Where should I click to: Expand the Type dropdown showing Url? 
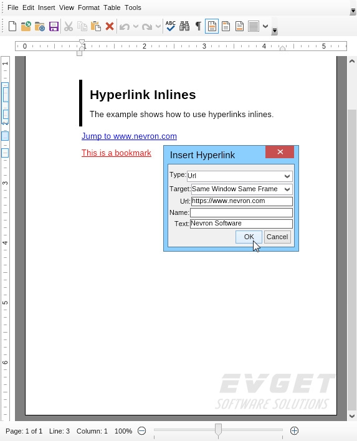[240, 176]
